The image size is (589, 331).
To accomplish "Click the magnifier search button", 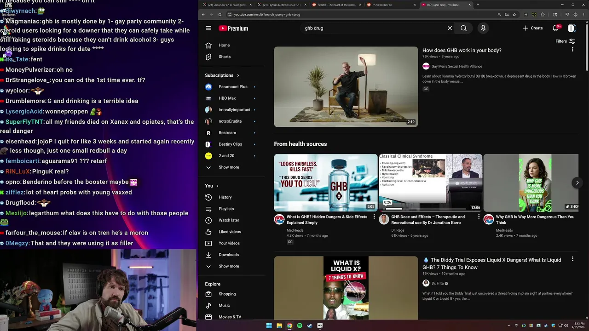I will click(463, 28).
